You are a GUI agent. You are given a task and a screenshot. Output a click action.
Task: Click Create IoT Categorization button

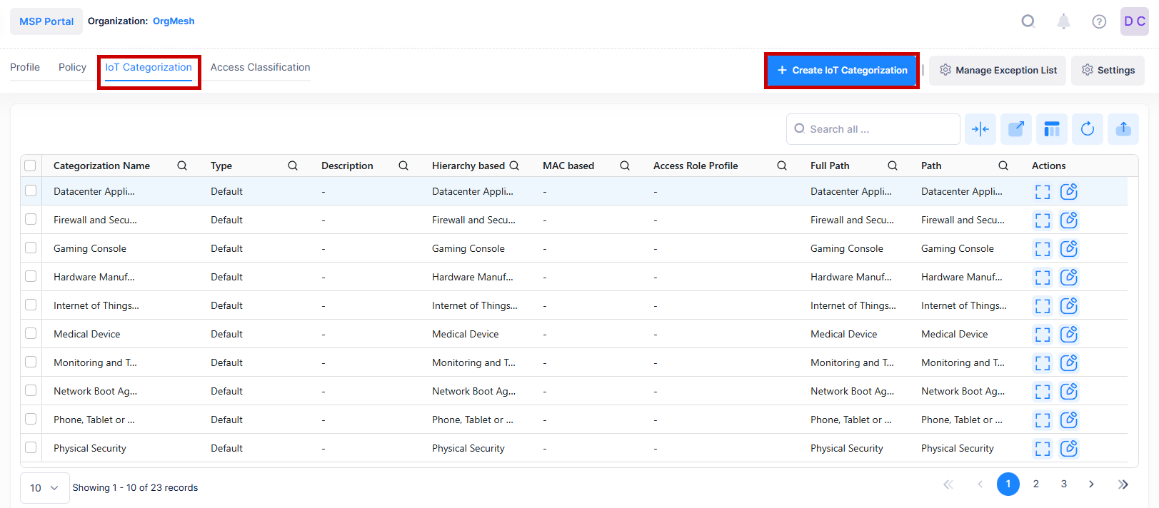[842, 70]
